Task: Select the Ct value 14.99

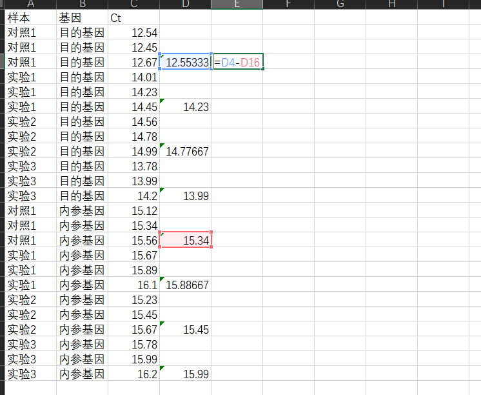Action: pos(133,152)
